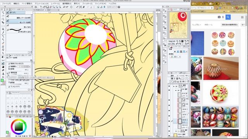Image resolution: width=248 pixels, height=139 pixels.
Task: Select the 編集レイヤーのみ参照 fill sub tool
Action: [19, 17]
